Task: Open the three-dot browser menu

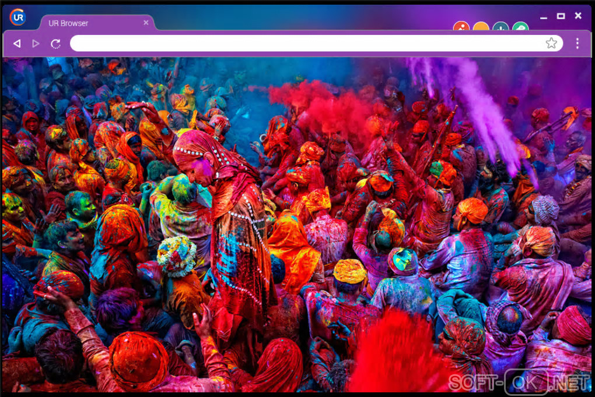Action: [577, 43]
